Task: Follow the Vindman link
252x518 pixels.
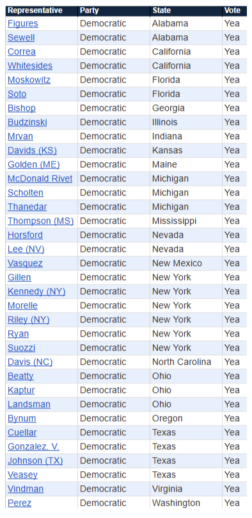Action: coord(26,489)
